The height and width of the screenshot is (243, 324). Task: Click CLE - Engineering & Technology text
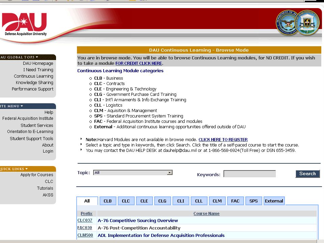(126, 89)
